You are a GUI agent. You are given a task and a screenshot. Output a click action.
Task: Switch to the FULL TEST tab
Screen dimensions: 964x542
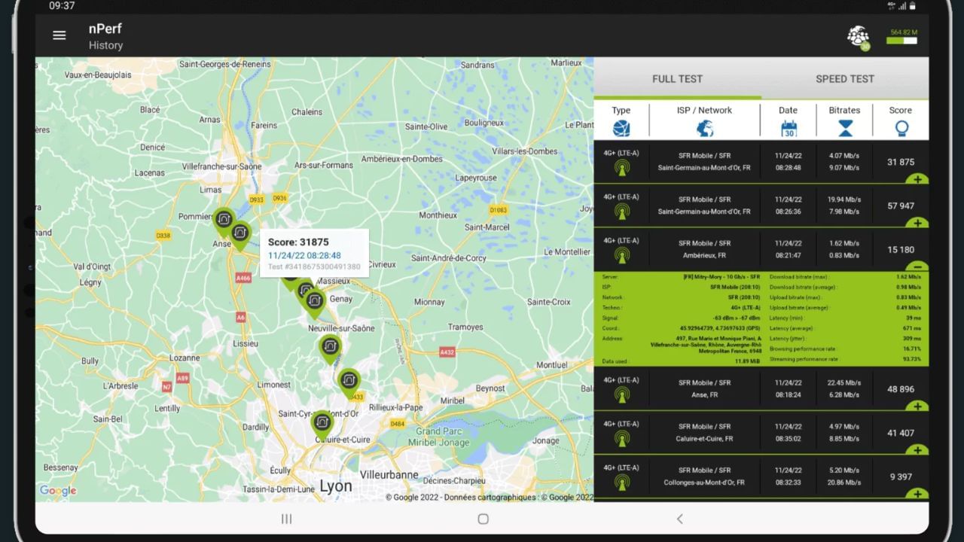pyautogui.click(x=677, y=78)
